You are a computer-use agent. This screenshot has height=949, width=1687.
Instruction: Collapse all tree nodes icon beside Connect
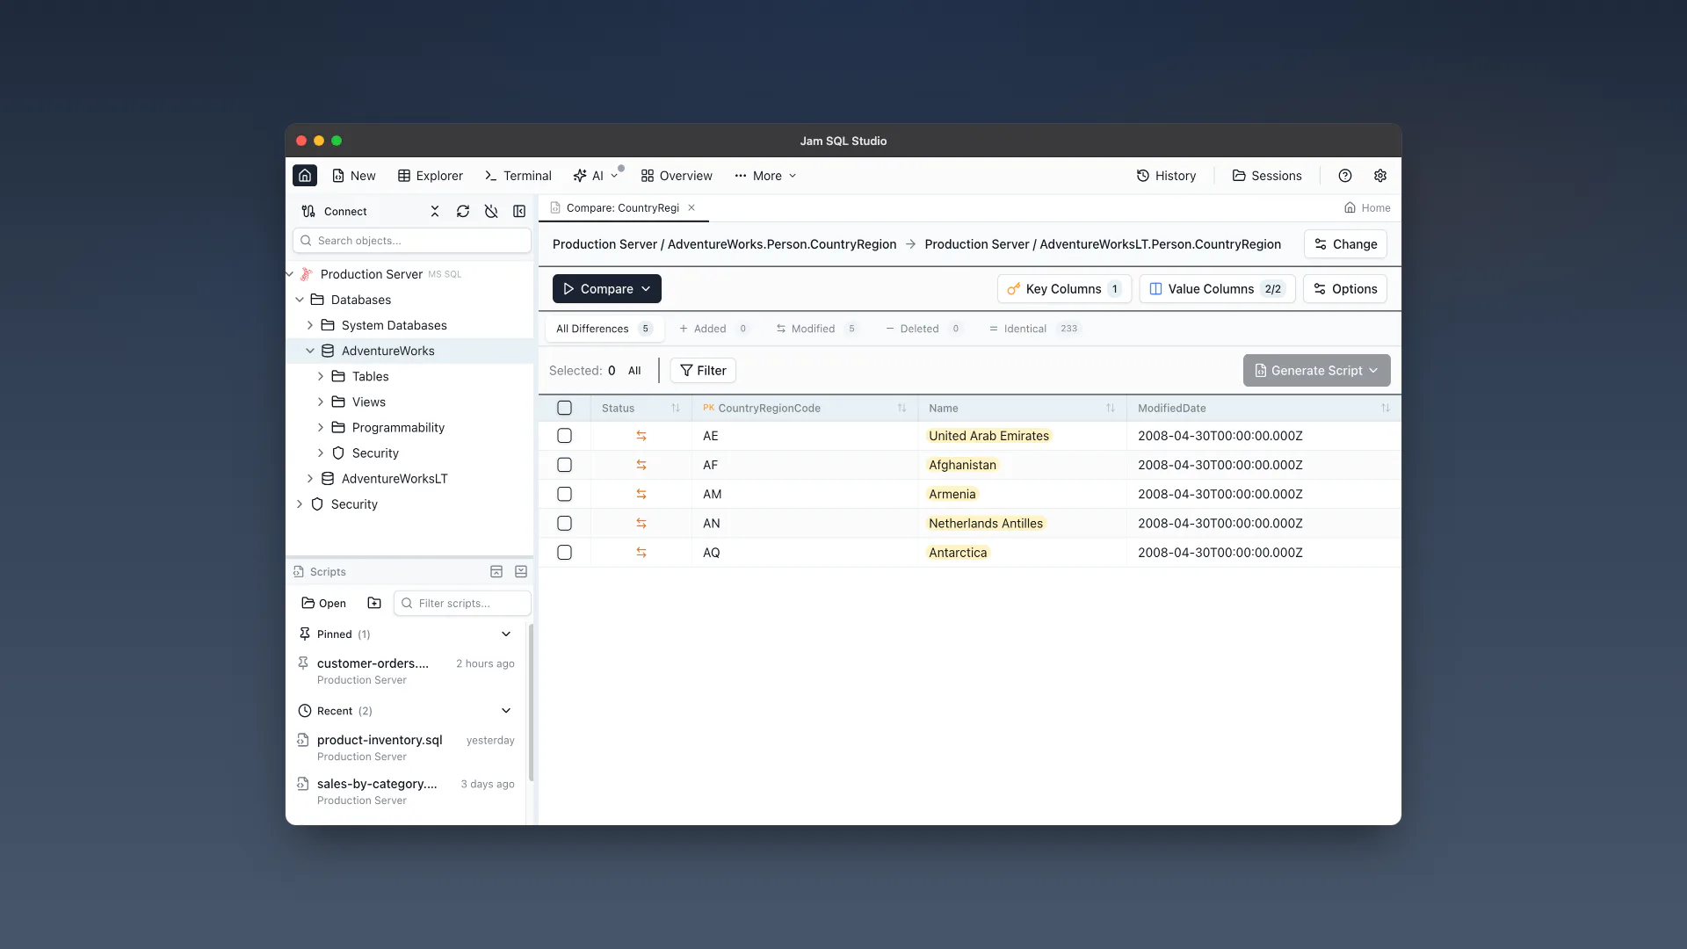click(x=435, y=212)
